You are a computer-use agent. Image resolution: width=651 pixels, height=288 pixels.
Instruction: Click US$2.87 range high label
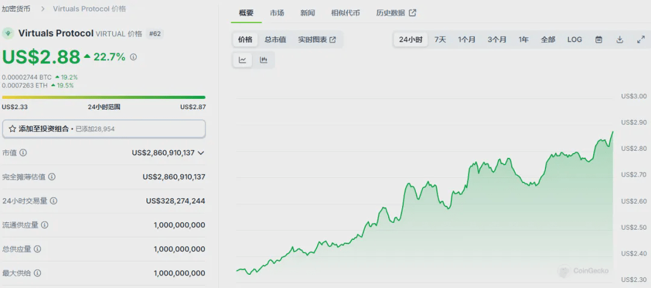[193, 107]
